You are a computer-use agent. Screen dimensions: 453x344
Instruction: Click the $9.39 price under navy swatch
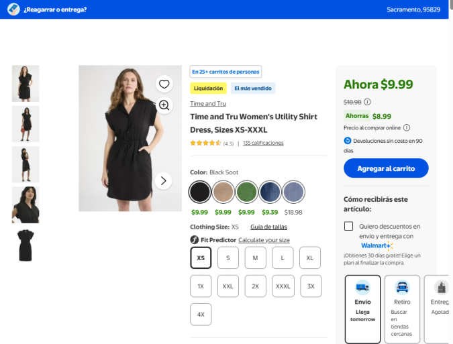pyautogui.click(x=270, y=213)
